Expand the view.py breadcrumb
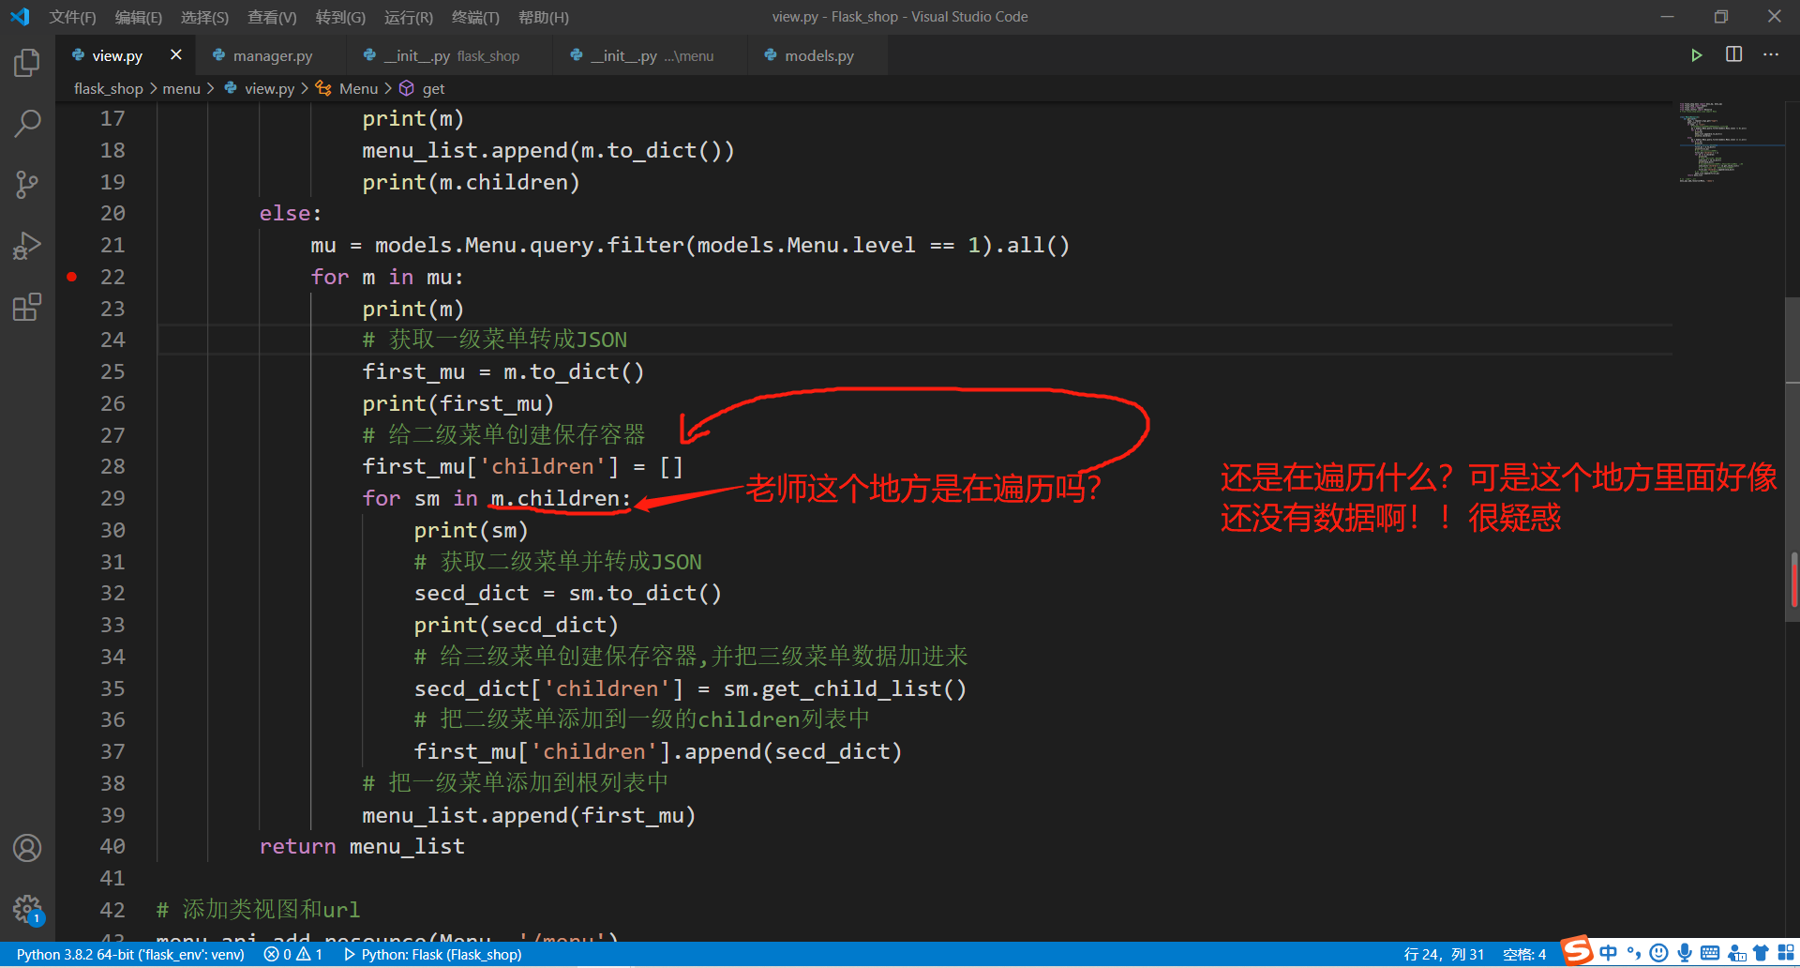This screenshot has height=968, width=1800. pos(259,88)
